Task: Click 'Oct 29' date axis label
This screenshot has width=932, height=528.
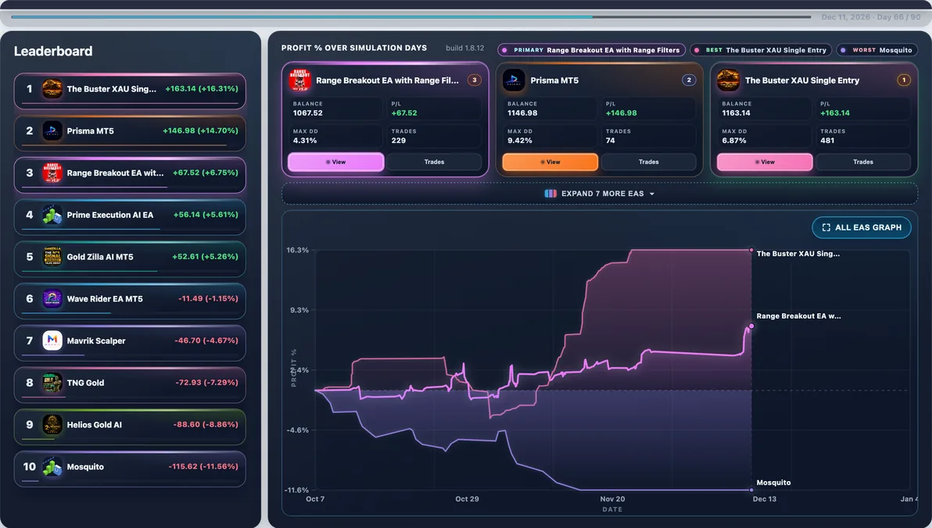Action: (467, 499)
